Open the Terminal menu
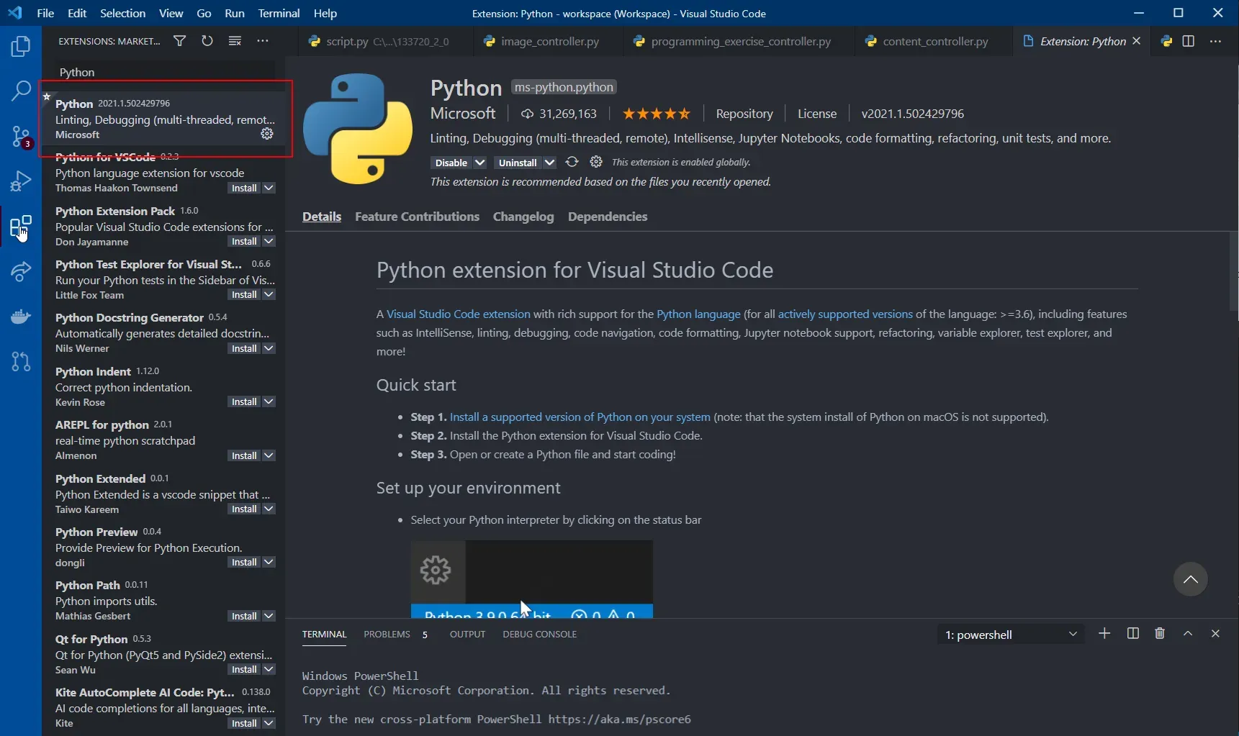Image resolution: width=1239 pixels, height=736 pixels. coord(279,13)
